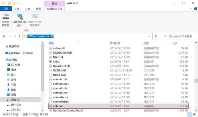Click the Pin to taskbar icon
This screenshot has height=117, width=198.
pos(5,17)
